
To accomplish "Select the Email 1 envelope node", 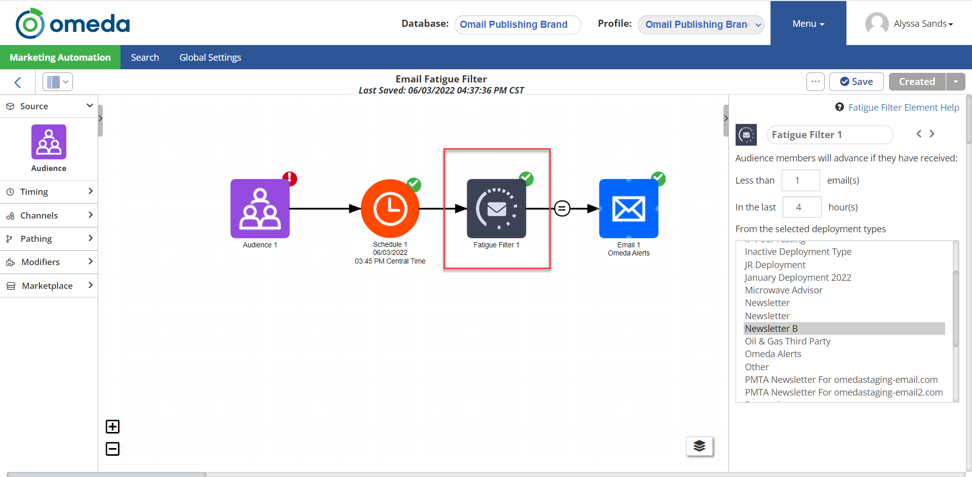I will tap(628, 208).
